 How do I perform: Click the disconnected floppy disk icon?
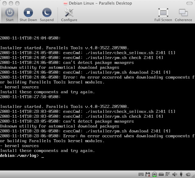148,174
